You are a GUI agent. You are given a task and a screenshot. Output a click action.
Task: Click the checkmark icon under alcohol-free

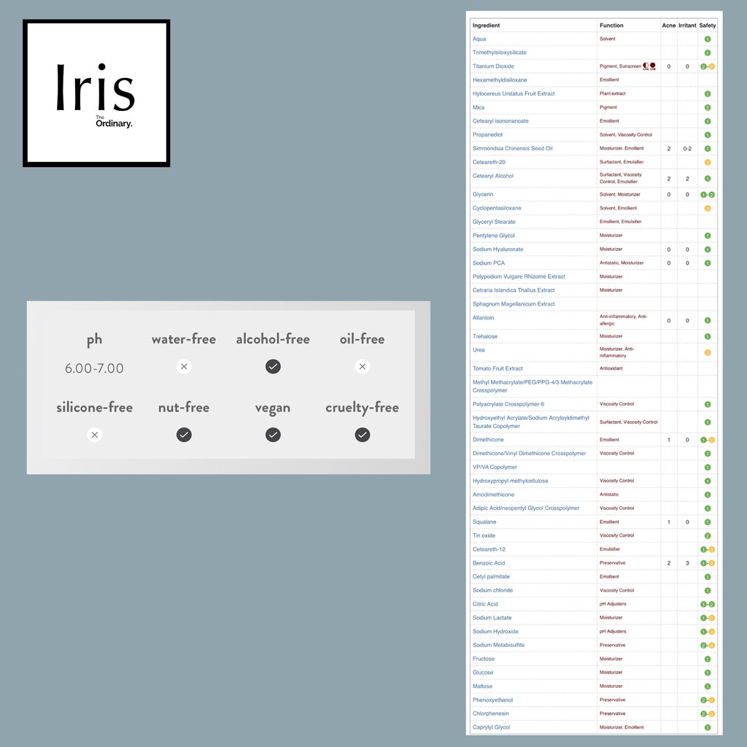(x=273, y=366)
